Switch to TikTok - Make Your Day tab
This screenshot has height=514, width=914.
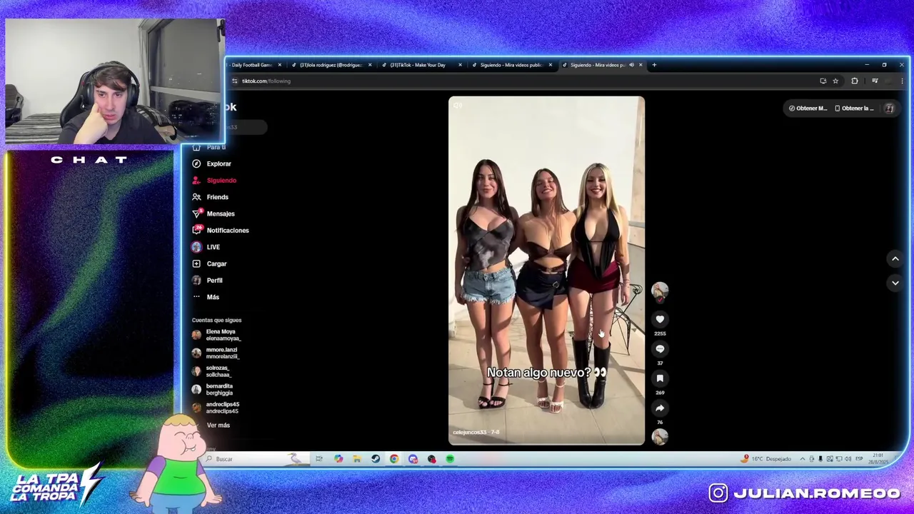(x=421, y=65)
